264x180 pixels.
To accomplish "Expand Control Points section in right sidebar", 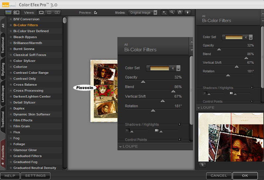I will [252, 102].
